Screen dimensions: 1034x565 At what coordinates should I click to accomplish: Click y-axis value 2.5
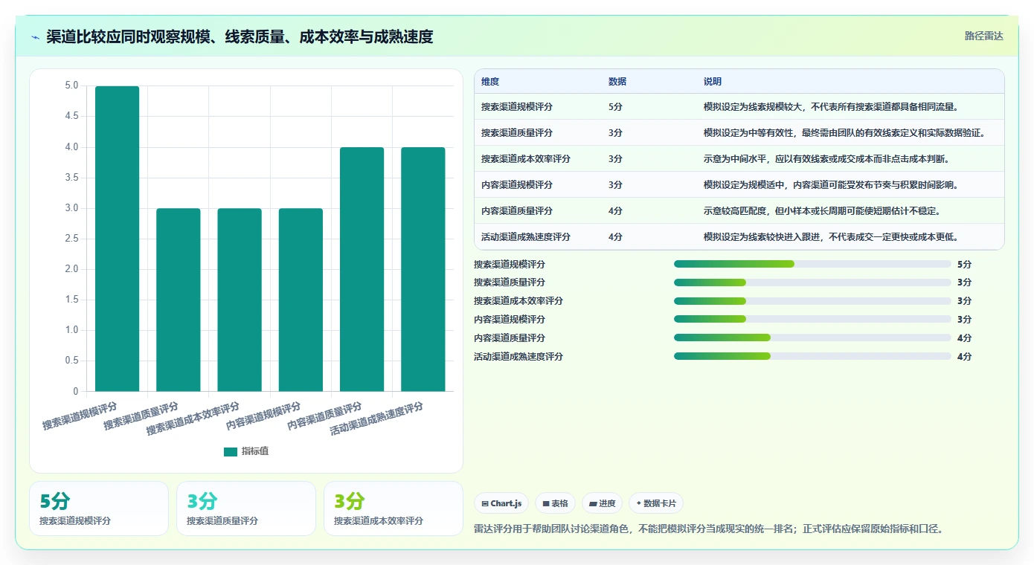(x=71, y=239)
